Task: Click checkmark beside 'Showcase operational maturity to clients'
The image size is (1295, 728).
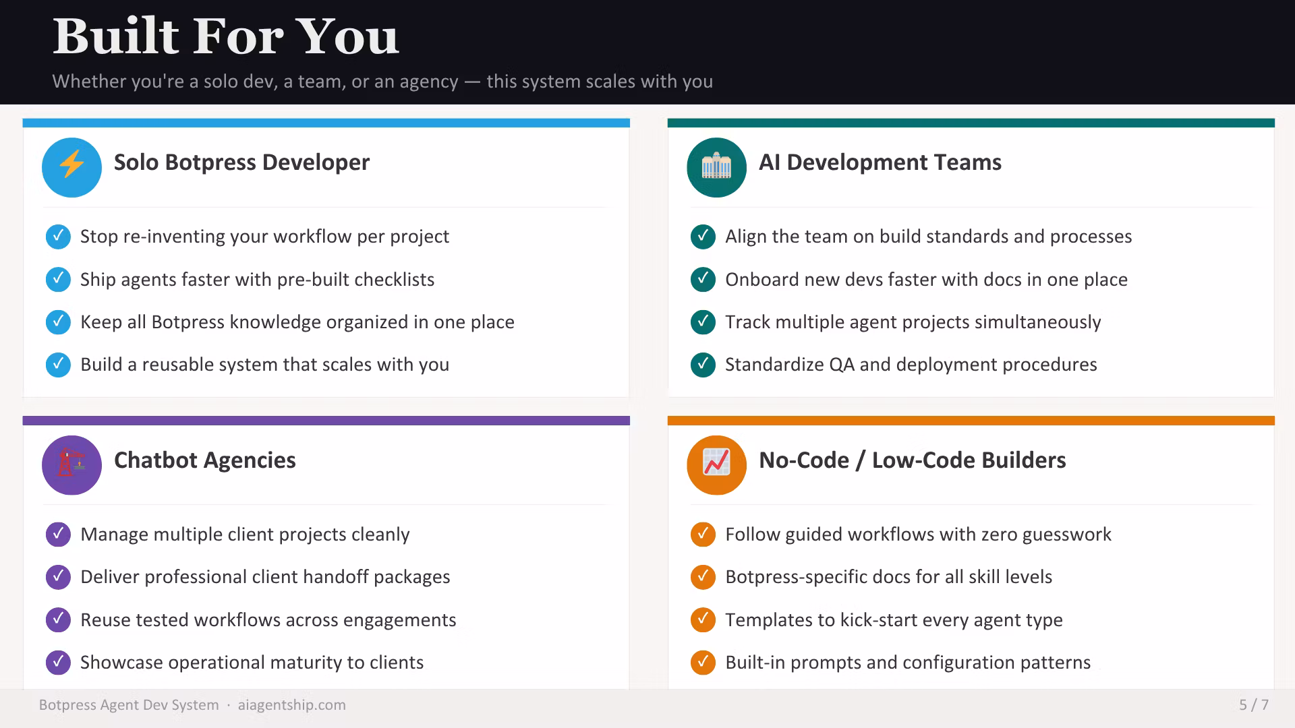Action: pyautogui.click(x=58, y=663)
